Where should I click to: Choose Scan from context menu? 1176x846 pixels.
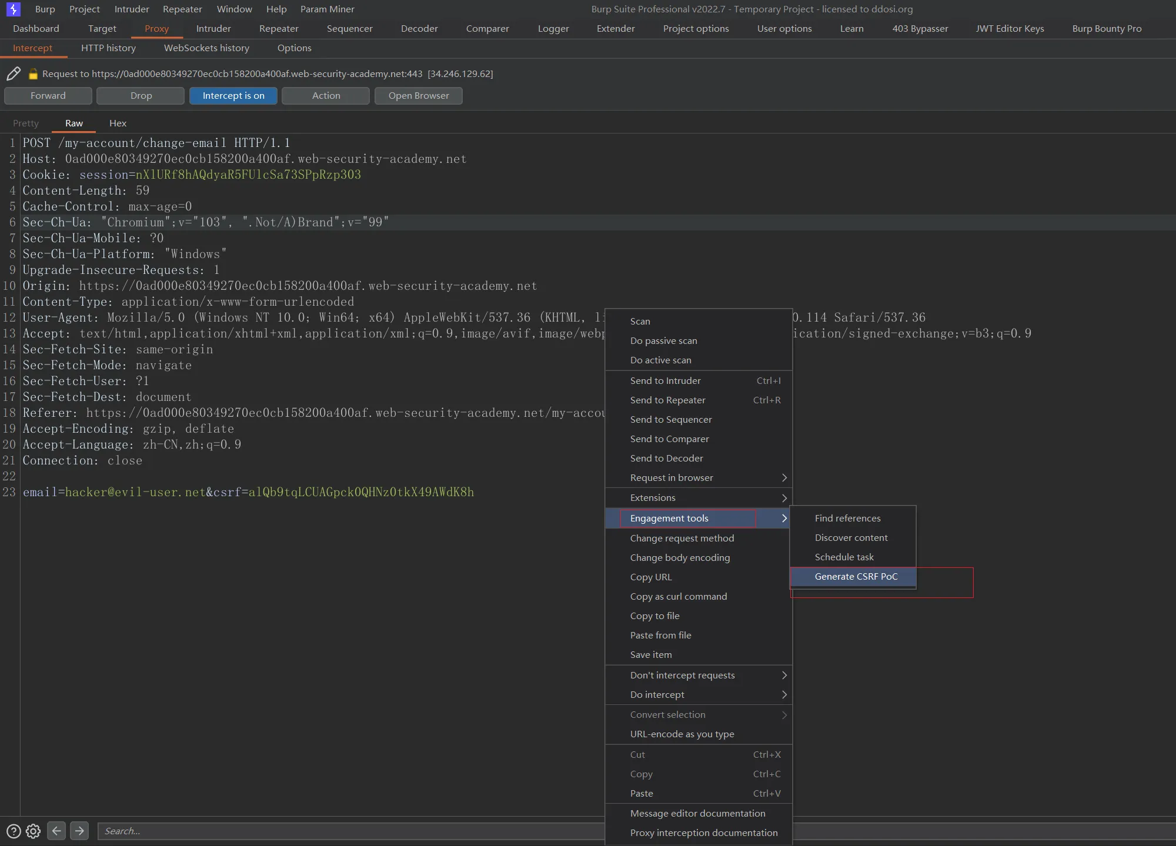point(699,321)
